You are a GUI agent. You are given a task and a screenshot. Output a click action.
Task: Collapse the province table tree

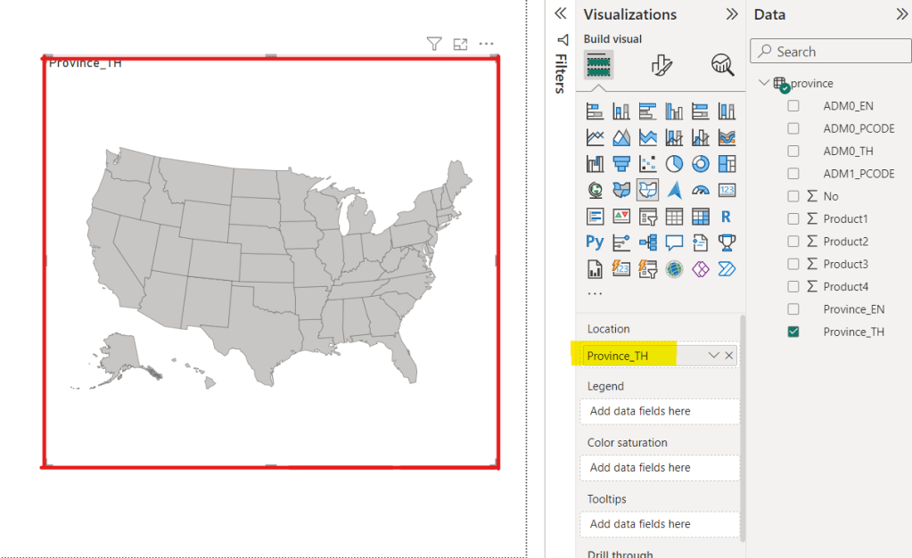pos(765,83)
